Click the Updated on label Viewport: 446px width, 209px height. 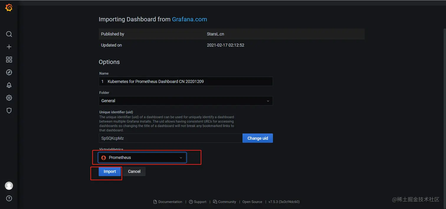click(112, 45)
